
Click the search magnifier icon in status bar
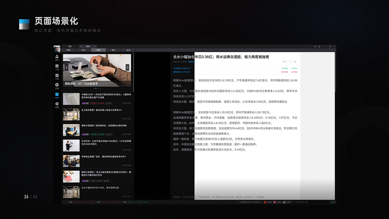[x=294, y=202]
